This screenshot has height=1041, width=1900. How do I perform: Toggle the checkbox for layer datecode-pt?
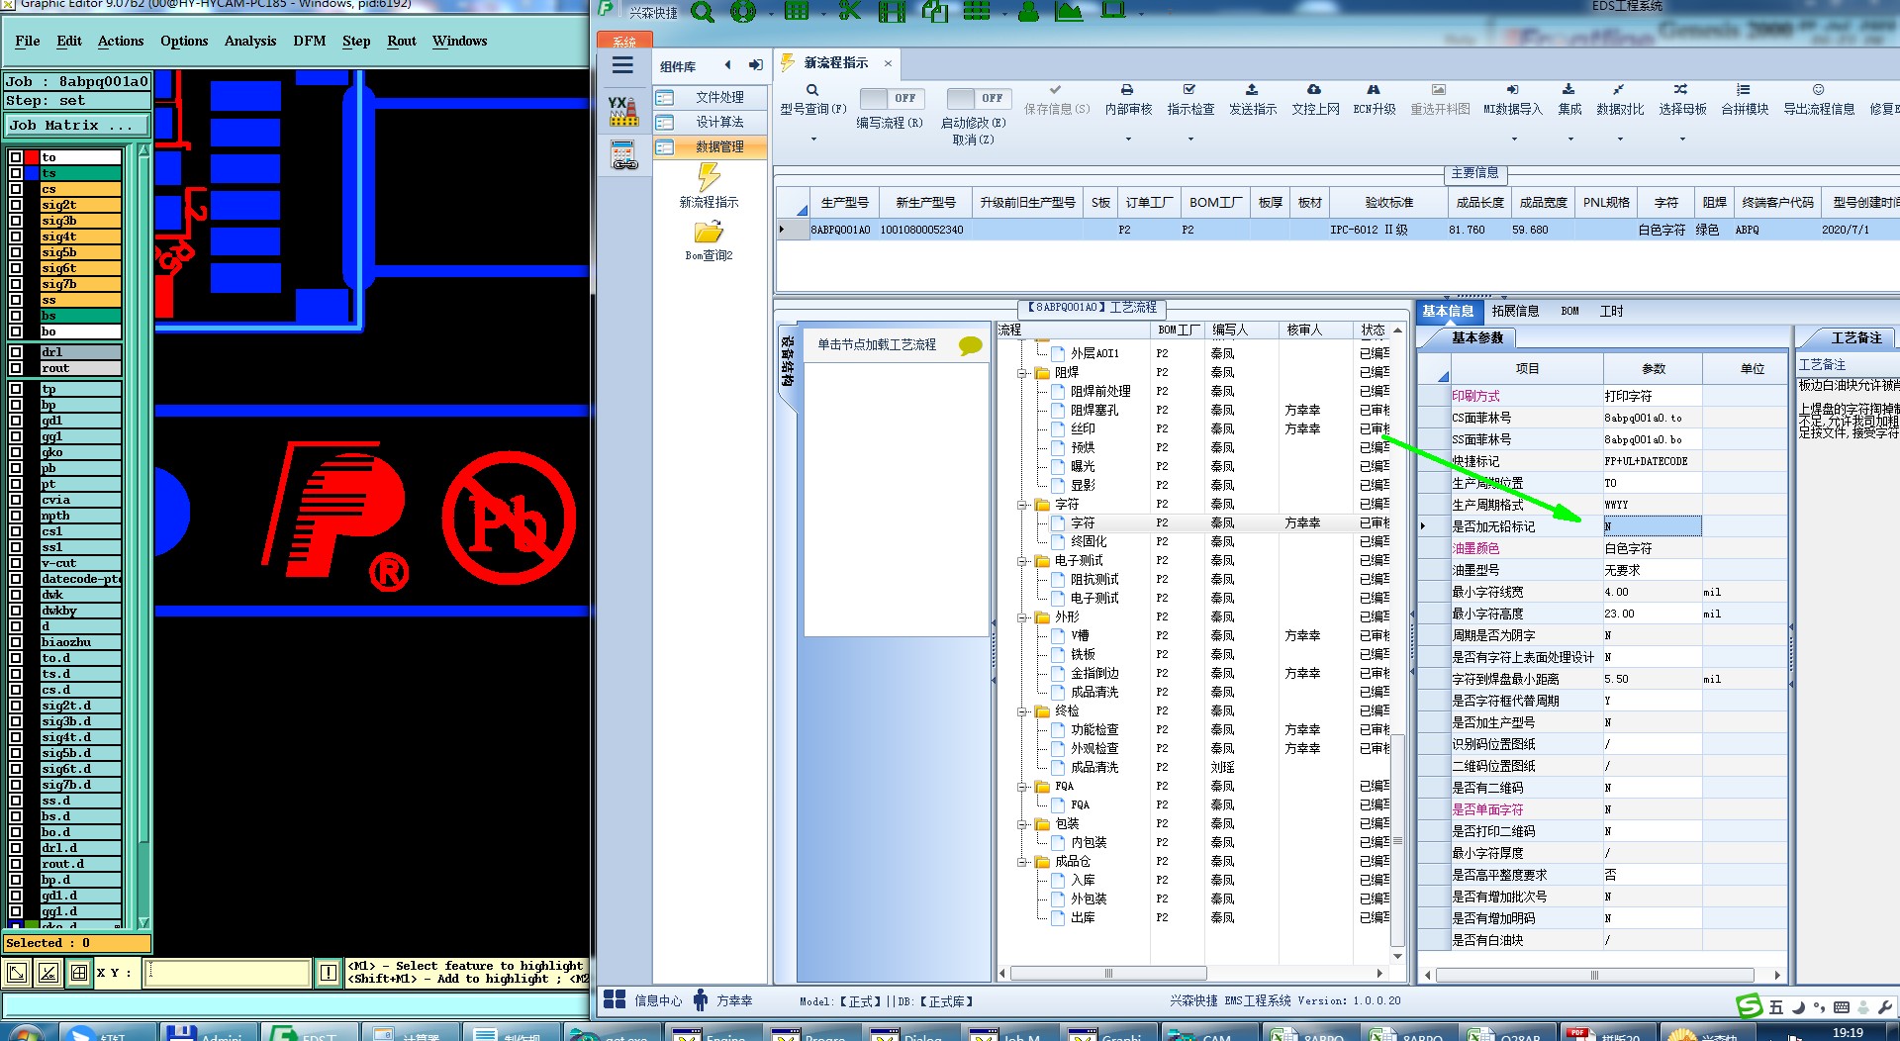(16, 579)
